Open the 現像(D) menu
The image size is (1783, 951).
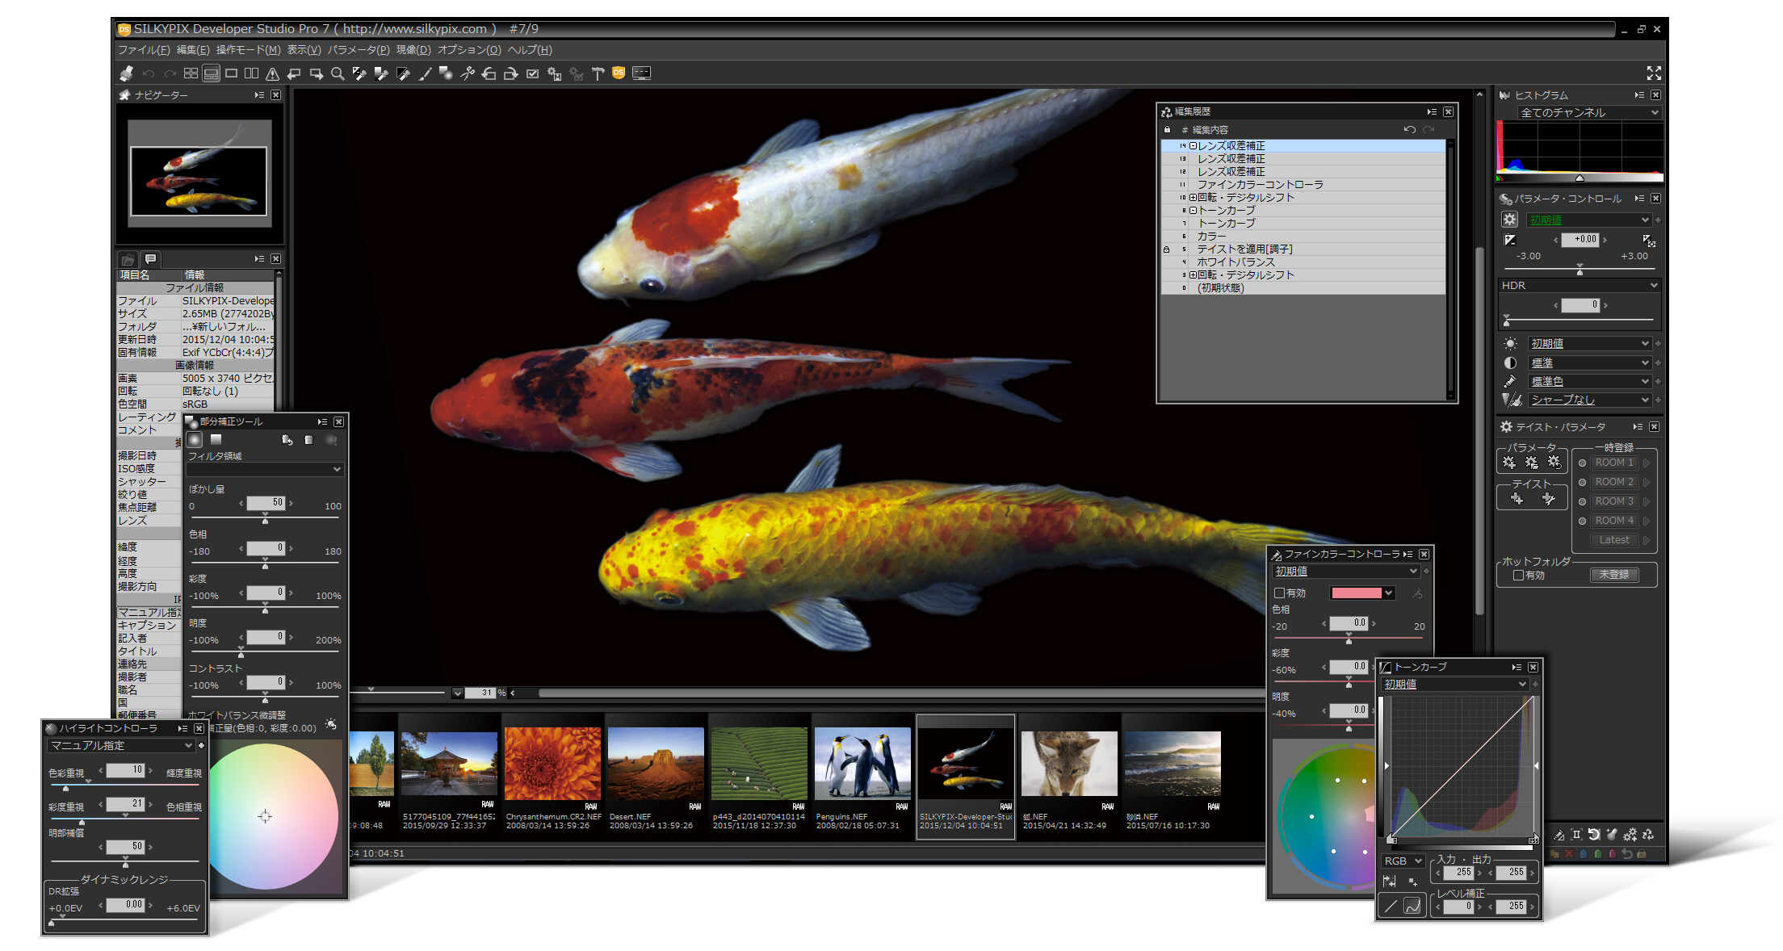coord(413,50)
